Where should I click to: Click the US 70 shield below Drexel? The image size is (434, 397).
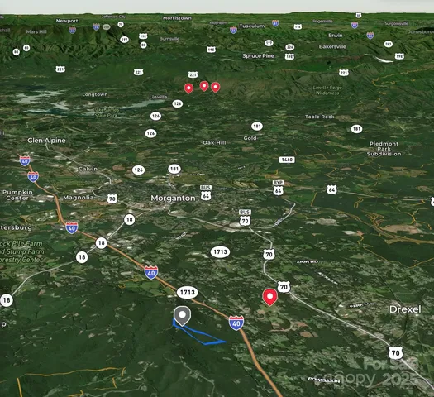[395, 352]
